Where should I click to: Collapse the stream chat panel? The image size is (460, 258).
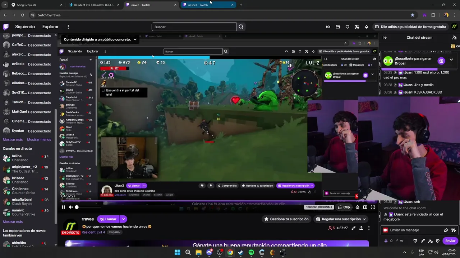[385, 38]
